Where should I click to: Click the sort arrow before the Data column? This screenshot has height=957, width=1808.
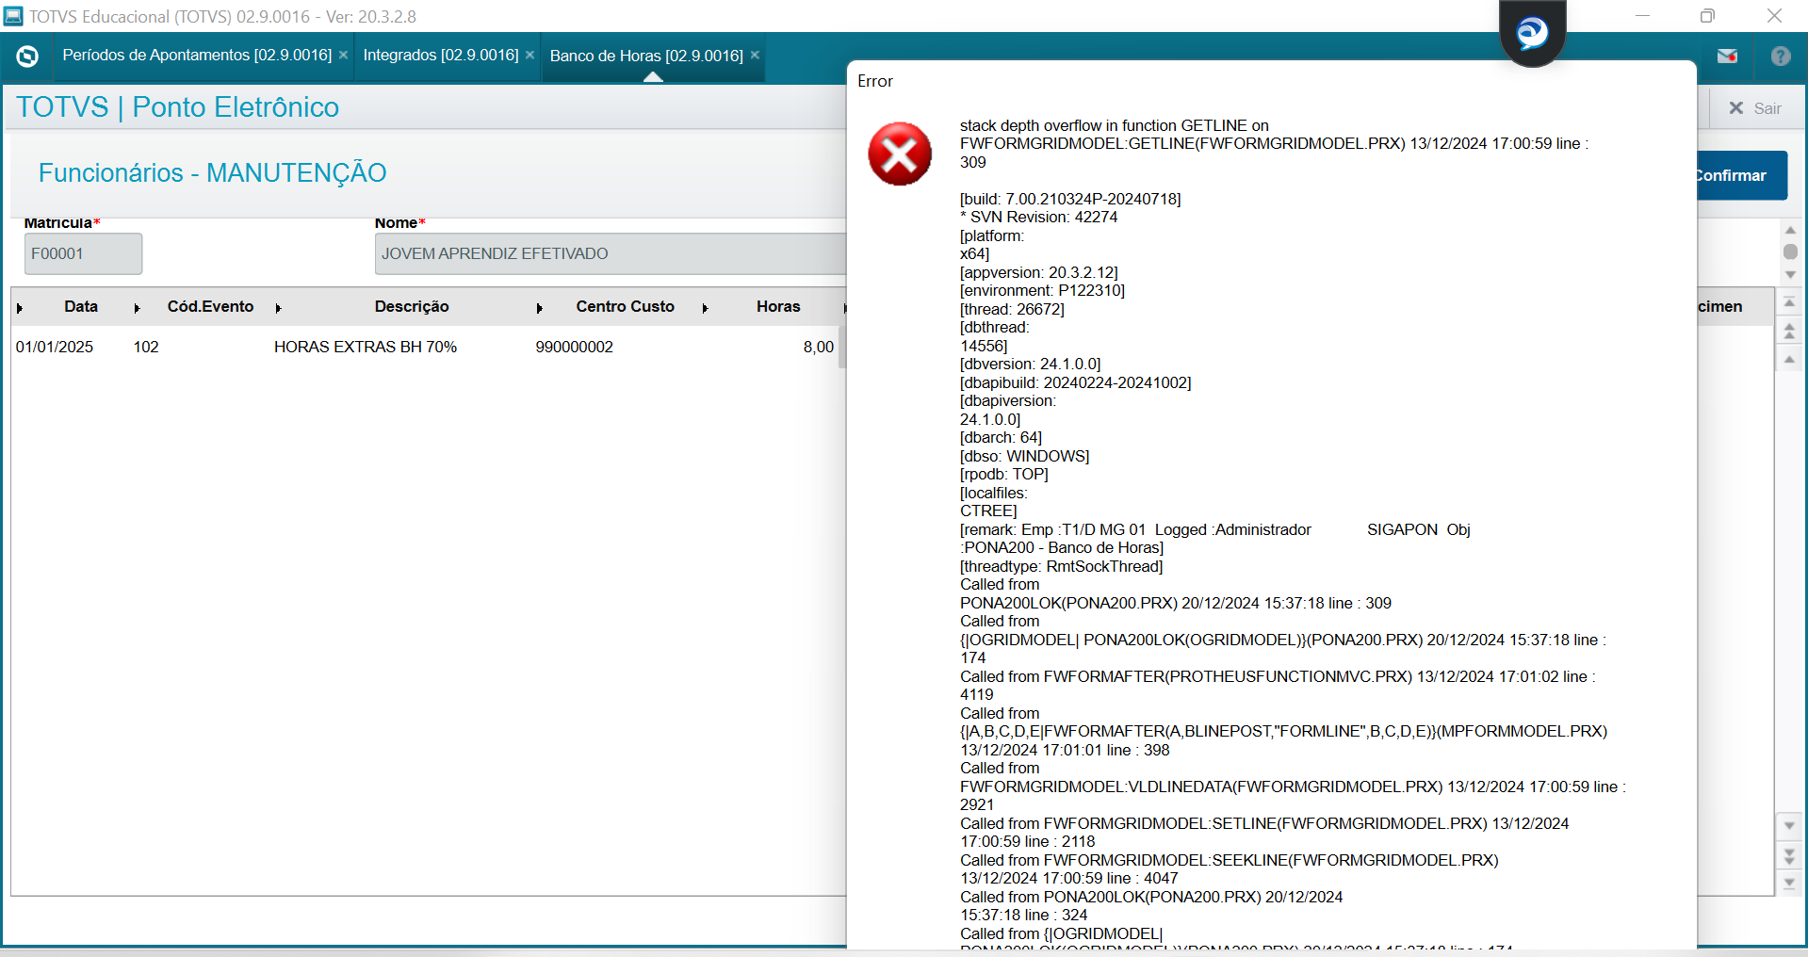point(20,308)
